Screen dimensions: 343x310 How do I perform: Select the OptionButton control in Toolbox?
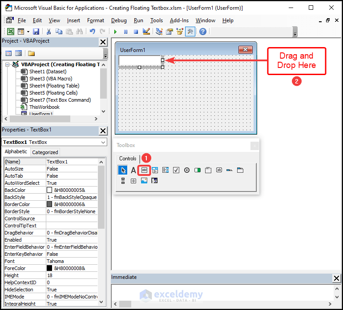click(187, 170)
